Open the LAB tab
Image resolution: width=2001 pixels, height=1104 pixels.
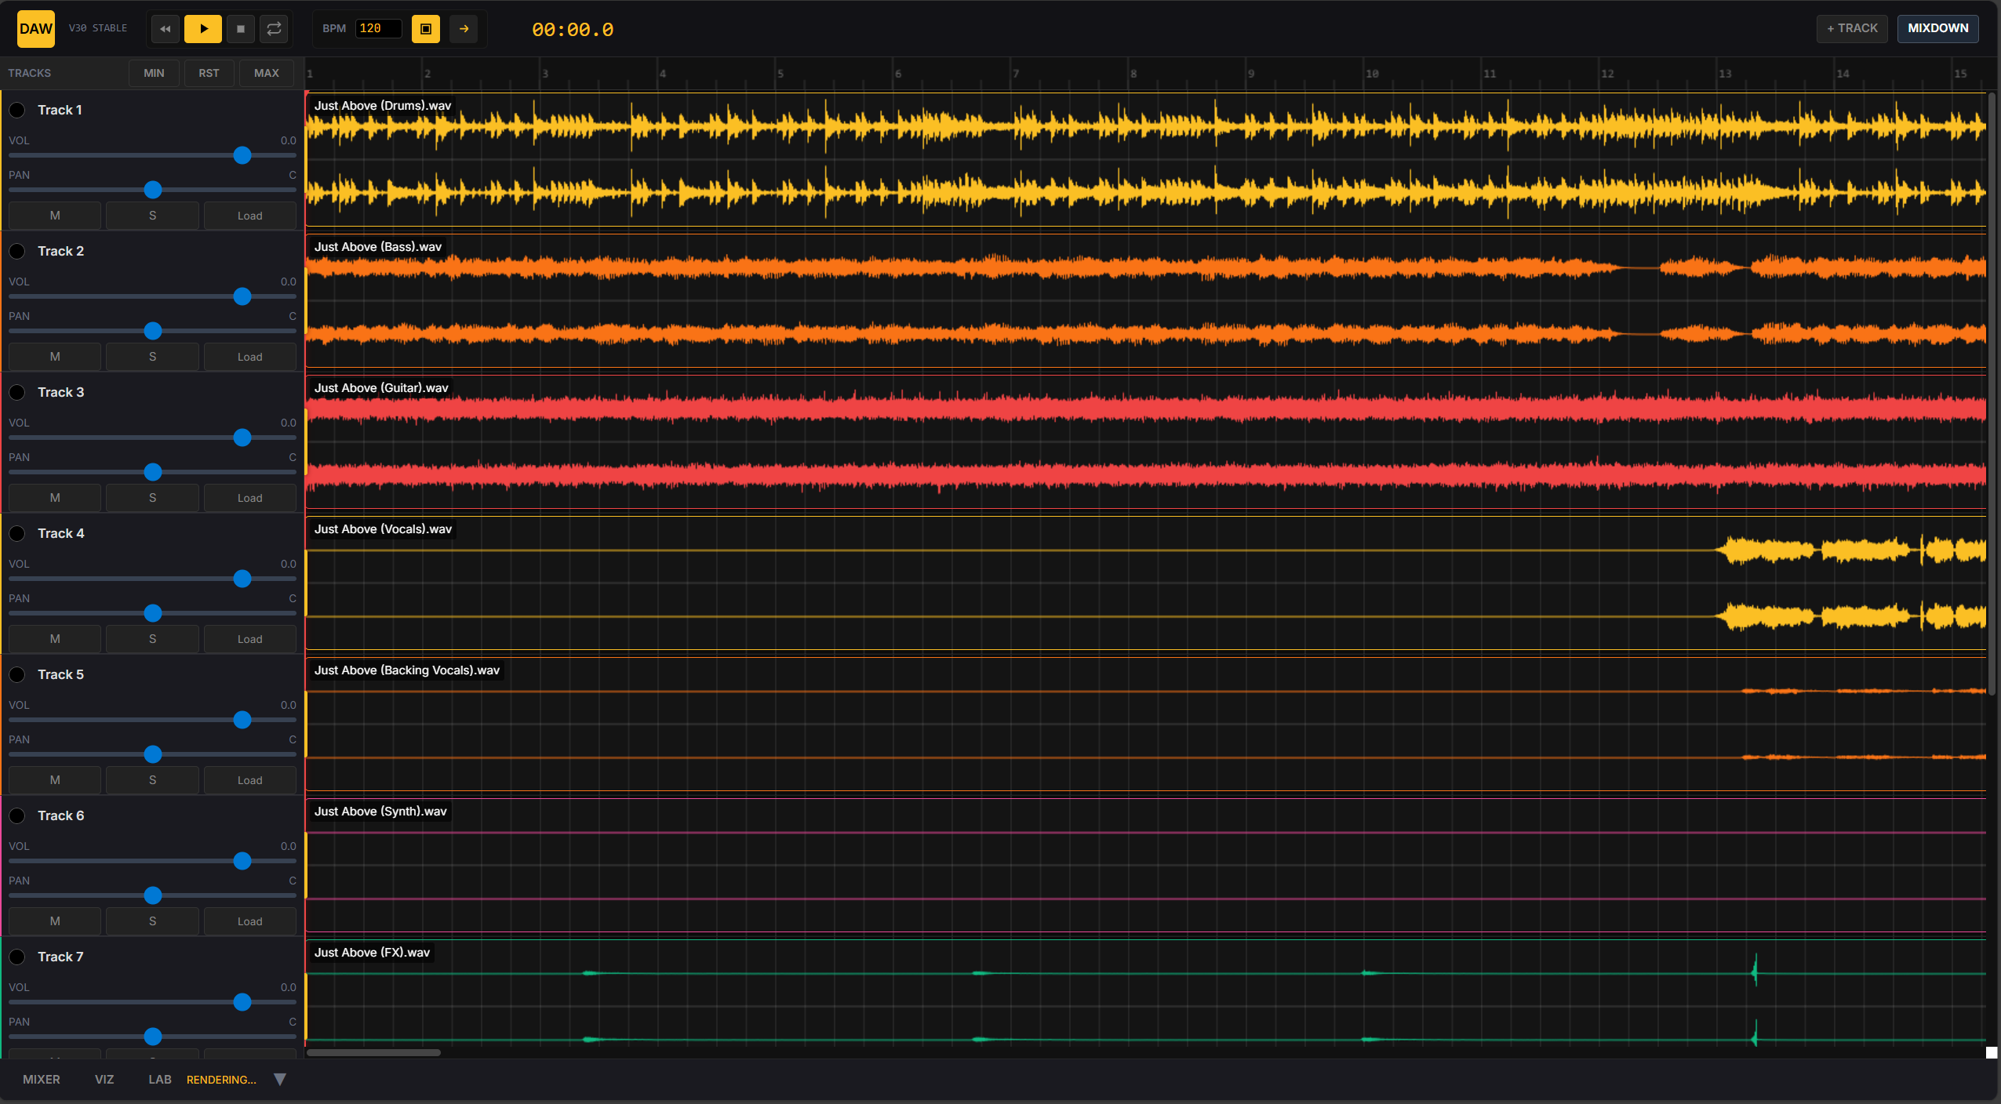click(x=160, y=1080)
